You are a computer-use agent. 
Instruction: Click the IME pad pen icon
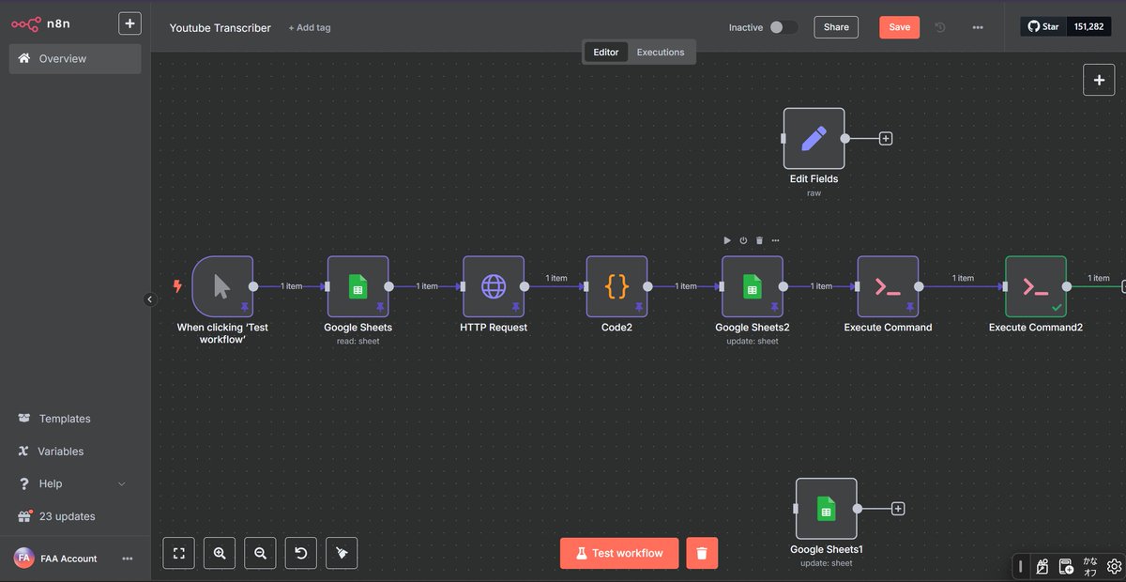(x=1042, y=566)
